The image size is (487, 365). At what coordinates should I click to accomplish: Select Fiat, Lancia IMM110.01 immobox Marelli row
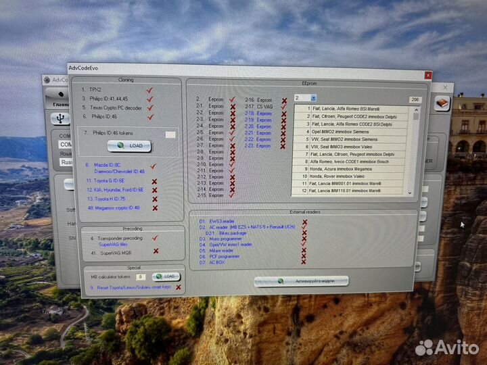[x=348, y=191]
